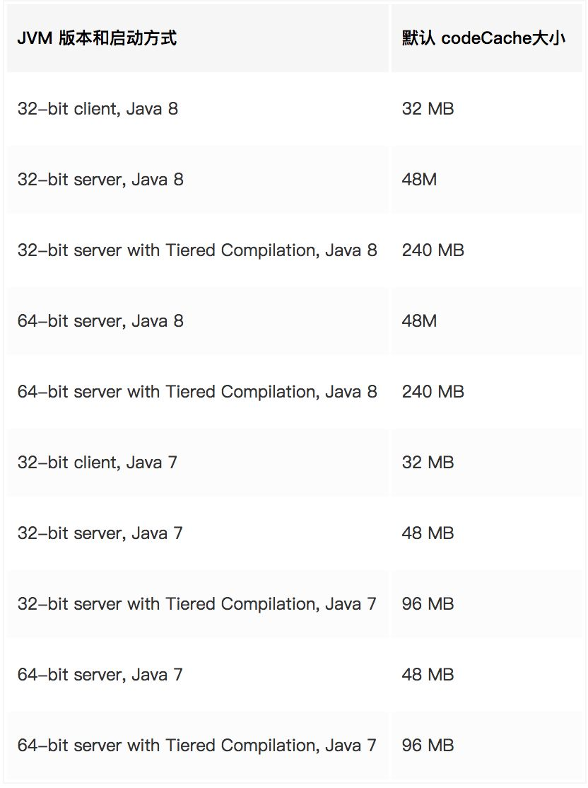Click '96 MB' in the 32-bit Tiered Java 7 row
This screenshot has height=788, width=588.
(x=428, y=605)
